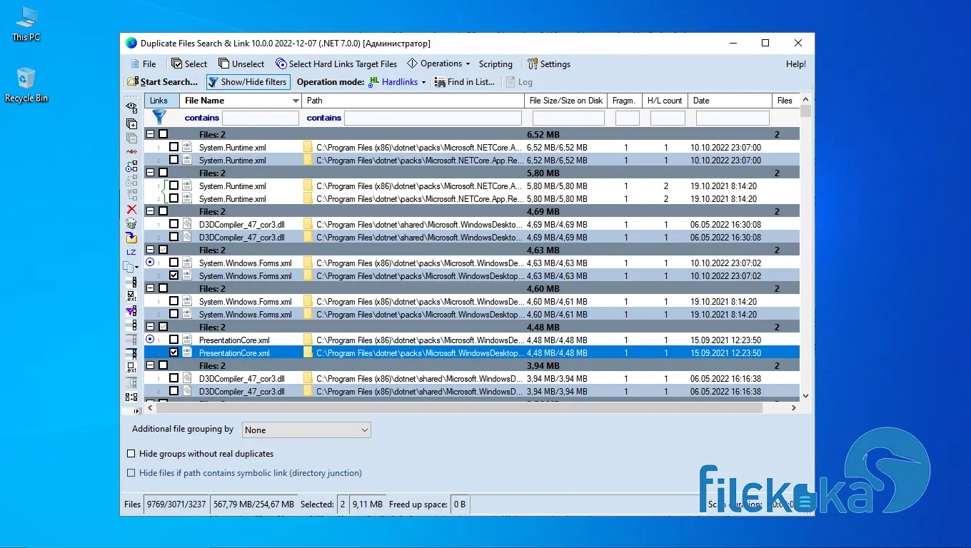Collapse the 4,60 MB file group
Viewport: 971px width, 548px height.
coord(151,288)
